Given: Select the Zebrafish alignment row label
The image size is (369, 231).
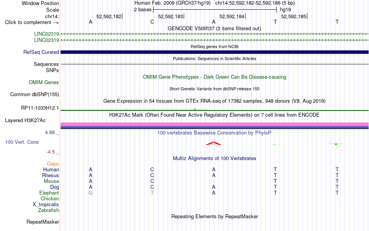Looking at the screenshot, I should [x=49, y=210].
